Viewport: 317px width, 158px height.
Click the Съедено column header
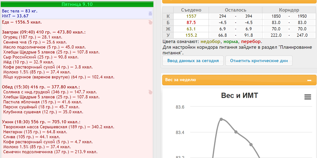point(191,10)
